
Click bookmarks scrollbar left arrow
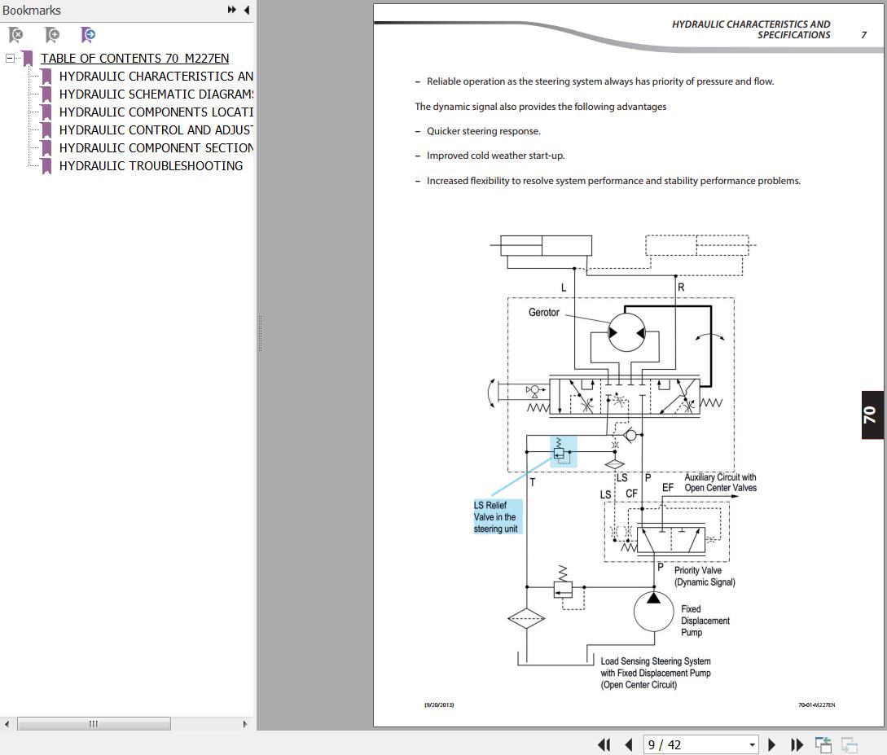[7, 724]
